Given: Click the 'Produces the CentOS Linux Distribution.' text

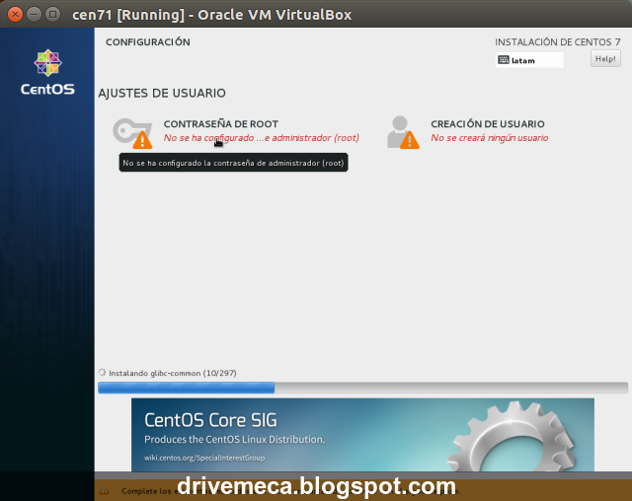Looking at the screenshot, I should point(235,440).
